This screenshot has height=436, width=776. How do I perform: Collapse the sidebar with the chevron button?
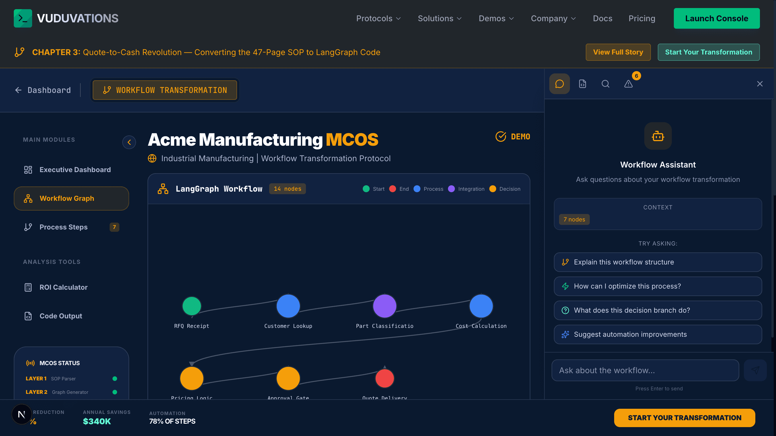tap(129, 142)
